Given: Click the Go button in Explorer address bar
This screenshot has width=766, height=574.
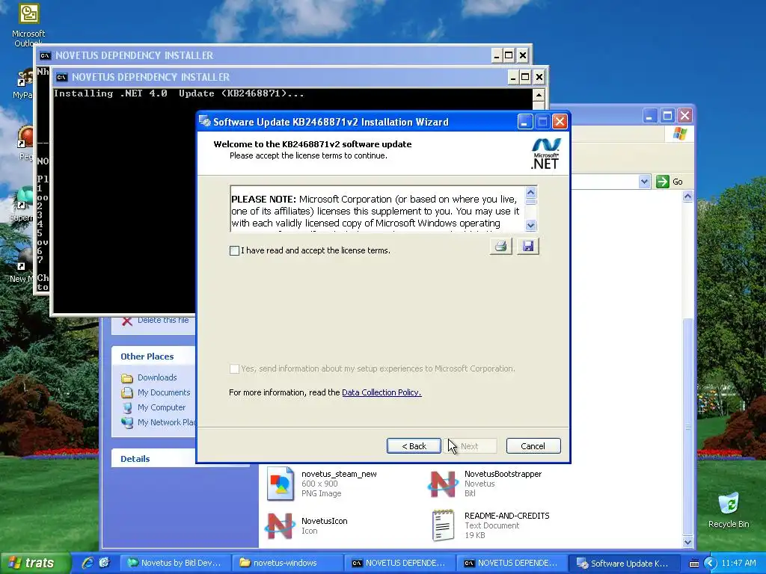Looking at the screenshot, I should pyautogui.click(x=670, y=182).
